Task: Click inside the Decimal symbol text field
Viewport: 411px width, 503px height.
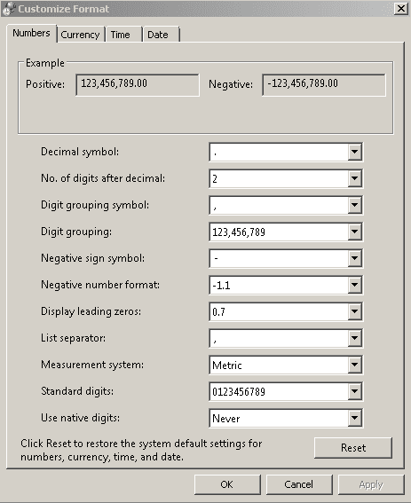Action: point(279,152)
